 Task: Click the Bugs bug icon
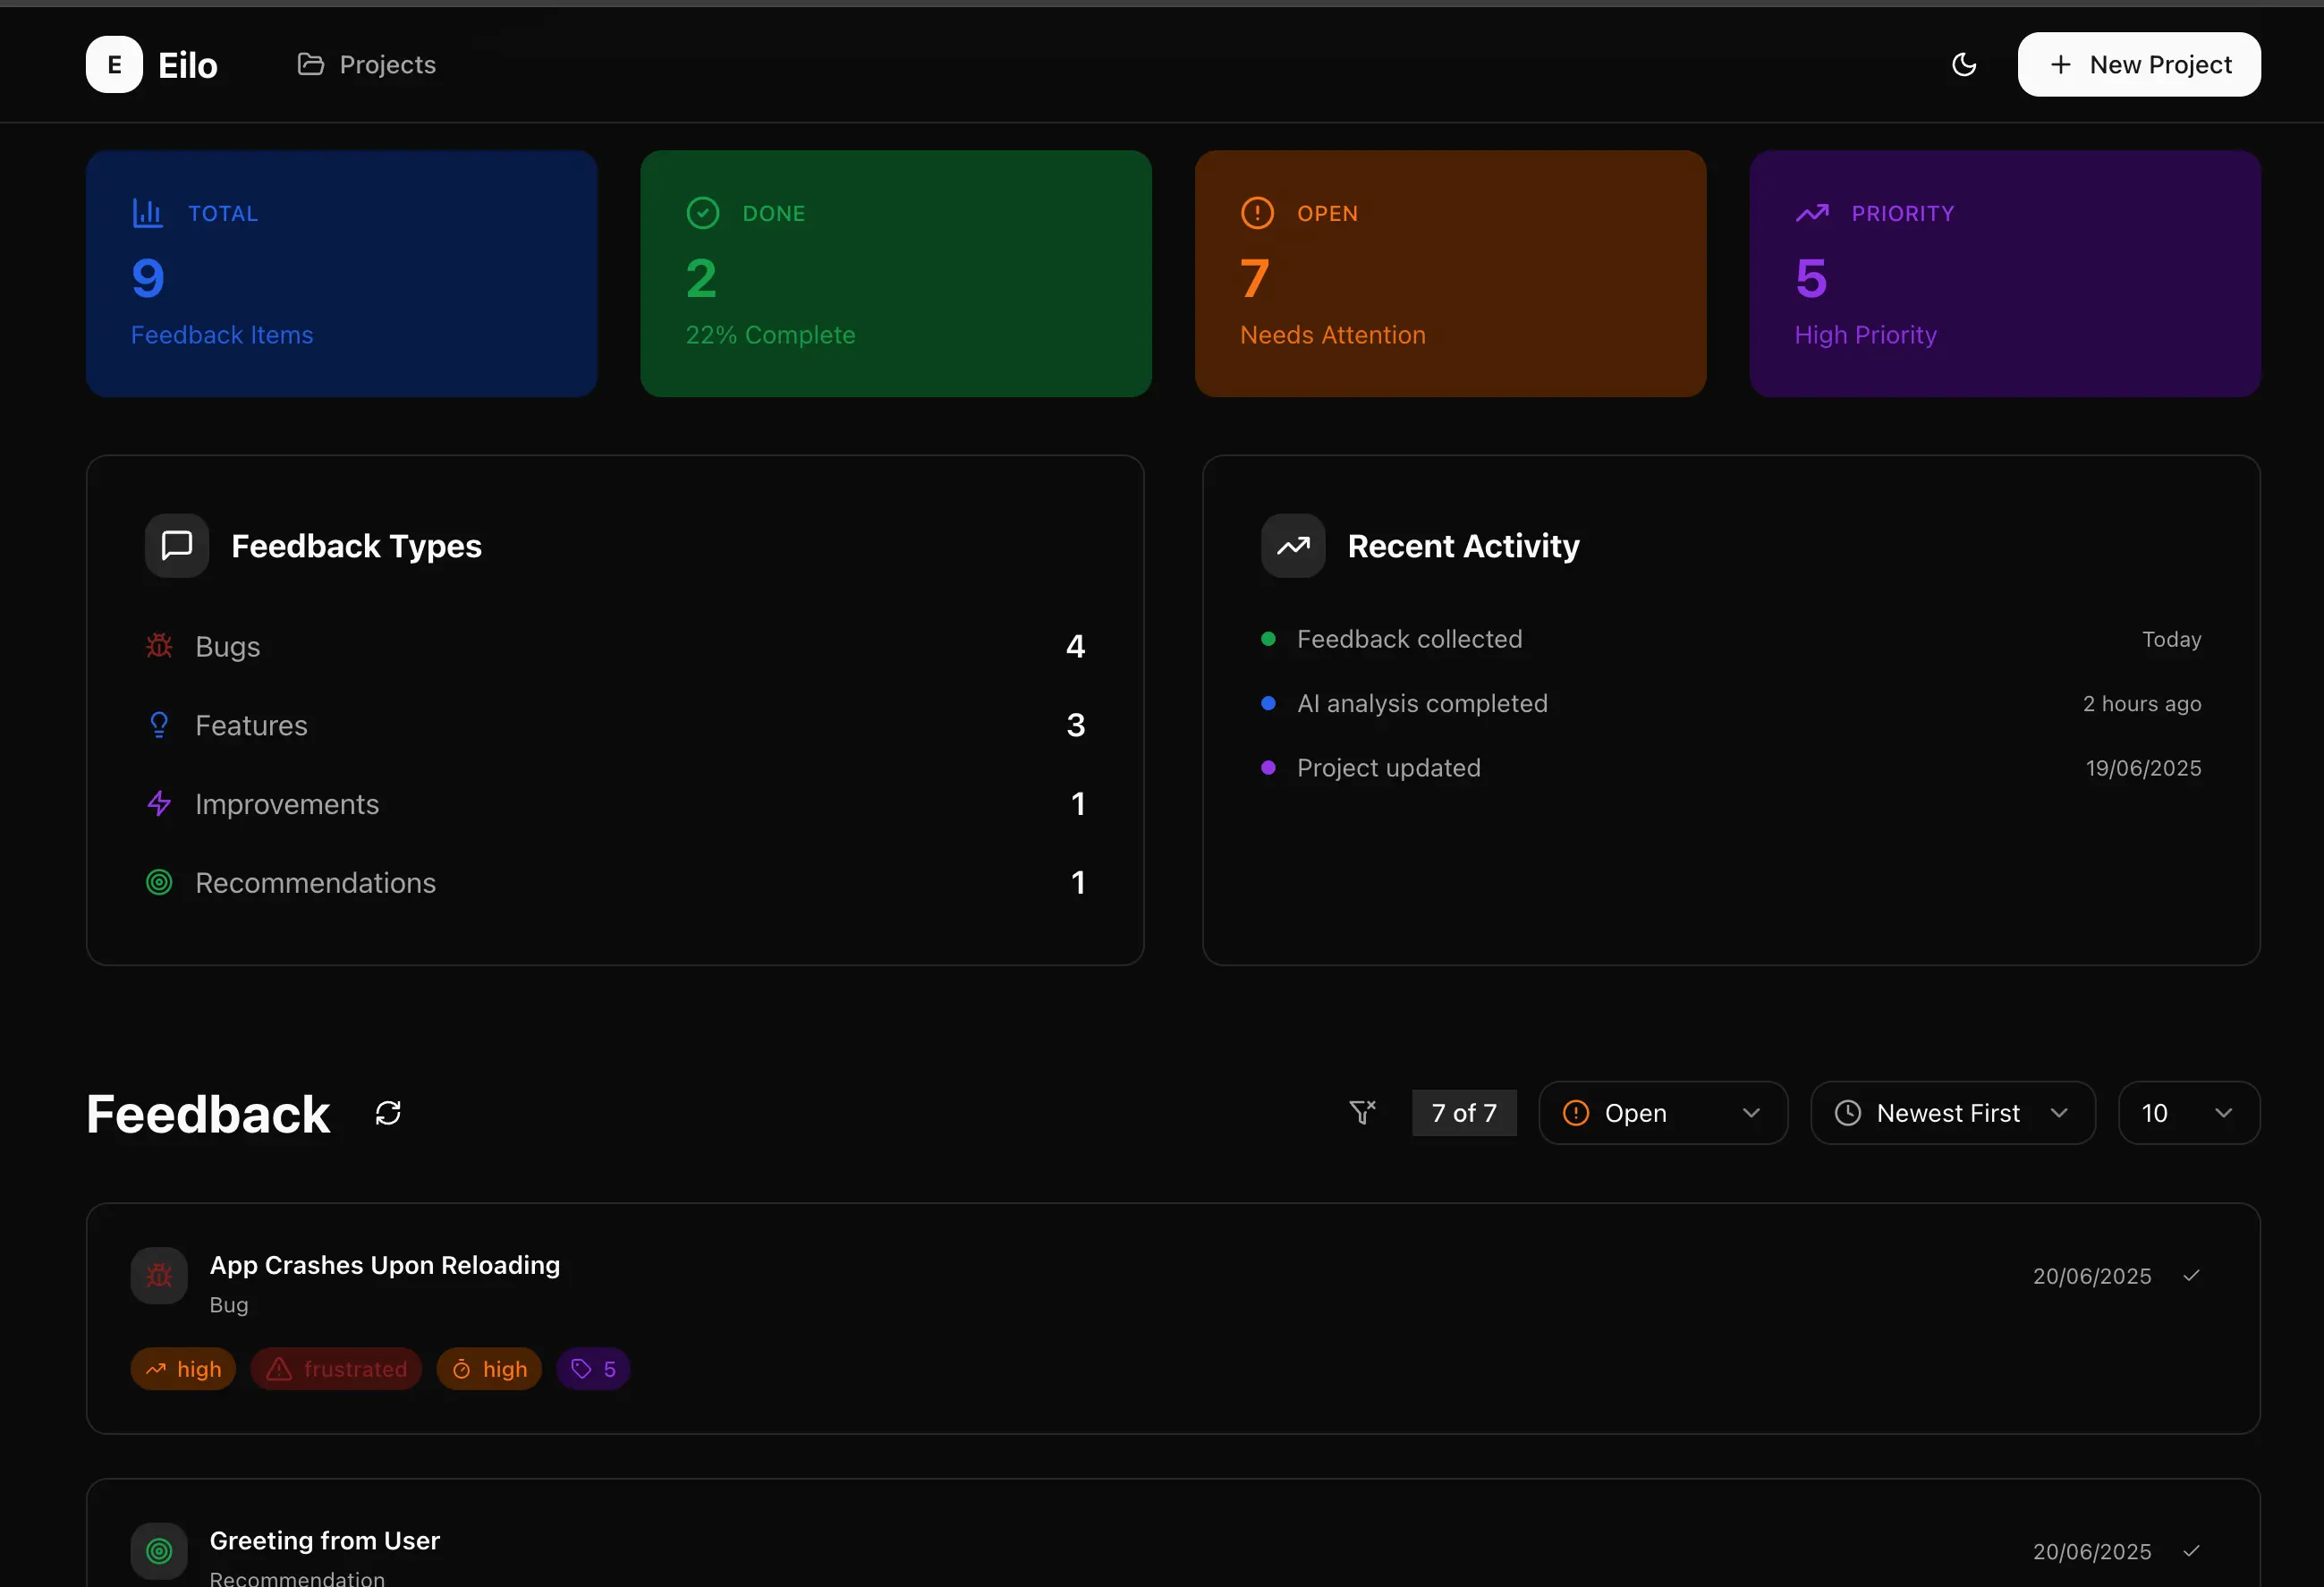coord(159,646)
